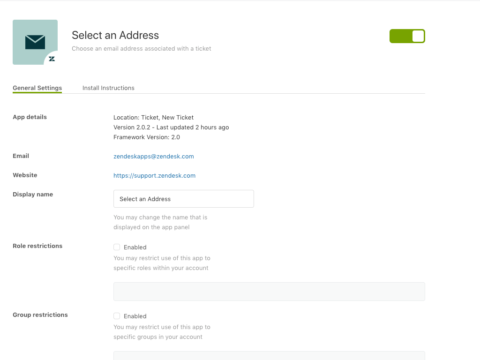The width and height of the screenshot is (480, 360).
Task: Click the Display name field label
Action: 33,195
